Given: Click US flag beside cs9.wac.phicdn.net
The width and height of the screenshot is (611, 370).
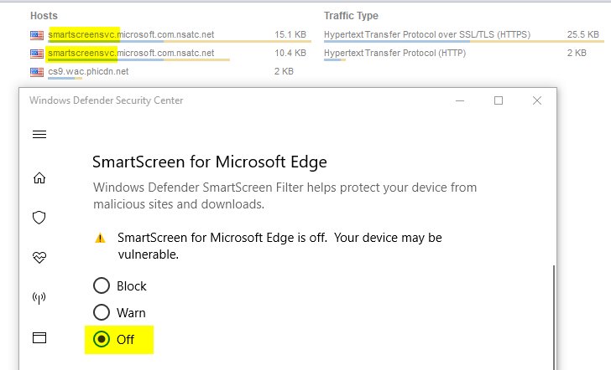Looking at the screenshot, I should tap(36, 72).
